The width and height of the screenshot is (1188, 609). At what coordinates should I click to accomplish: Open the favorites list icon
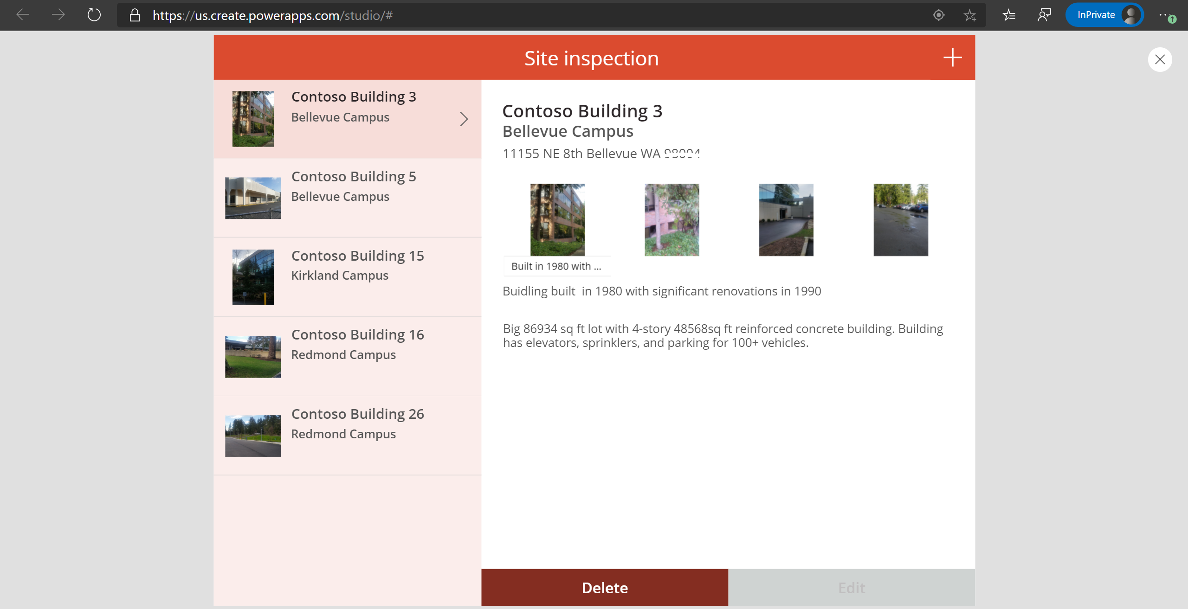click(x=1009, y=15)
